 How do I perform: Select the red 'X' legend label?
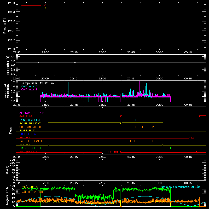click(45, 5)
